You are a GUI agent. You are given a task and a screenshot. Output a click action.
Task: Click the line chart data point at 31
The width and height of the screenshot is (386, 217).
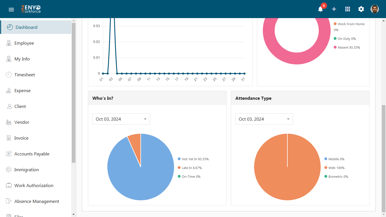[x=244, y=73]
